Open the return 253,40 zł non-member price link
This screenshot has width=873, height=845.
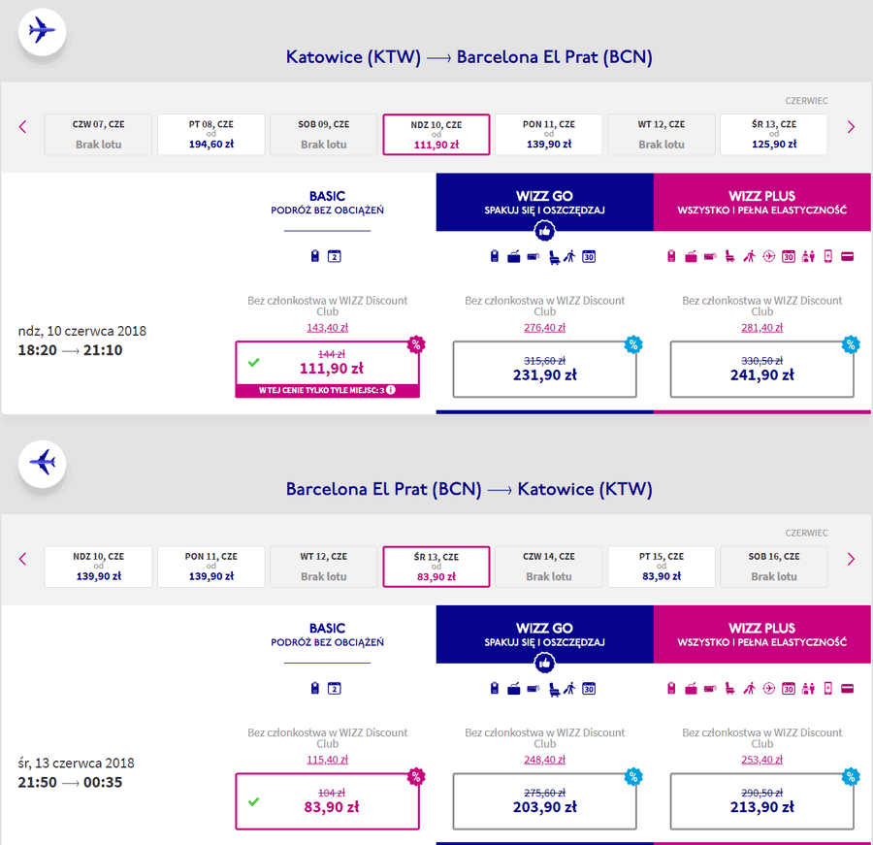(761, 760)
